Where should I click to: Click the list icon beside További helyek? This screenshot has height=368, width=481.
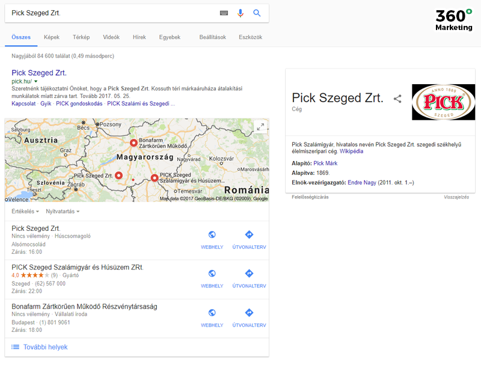tap(15, 347)
